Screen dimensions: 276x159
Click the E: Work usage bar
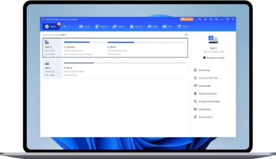click(x=124, y=63)
